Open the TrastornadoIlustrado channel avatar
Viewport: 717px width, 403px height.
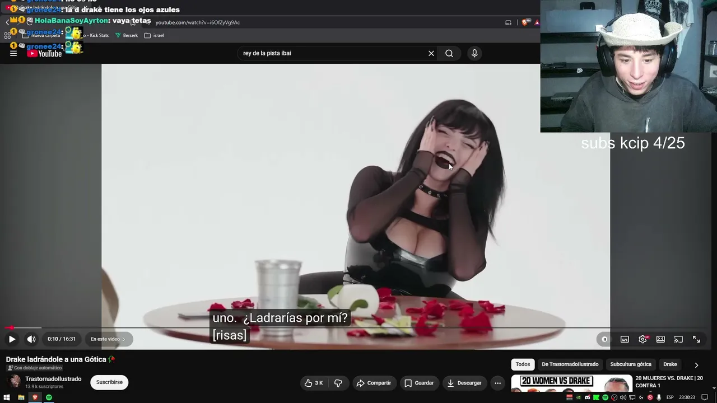15,382
